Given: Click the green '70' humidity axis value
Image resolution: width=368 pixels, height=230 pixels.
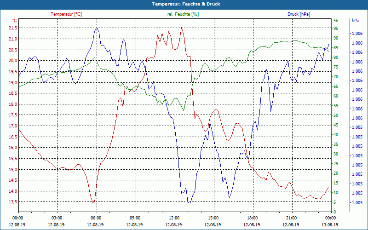Looking at the screenshot, I should pyautogui.click(x=336, y=77).
